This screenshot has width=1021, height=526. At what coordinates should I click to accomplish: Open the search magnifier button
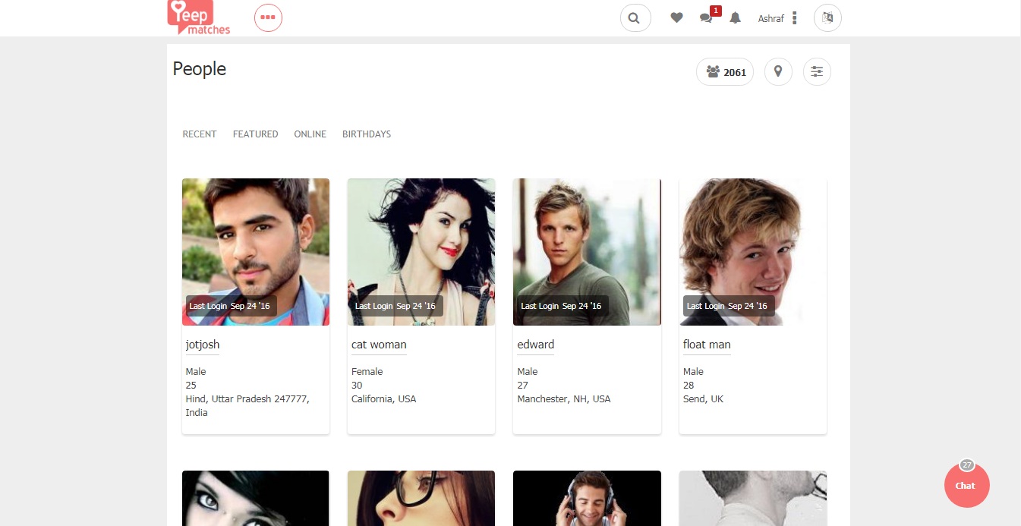tap(635, 17)
